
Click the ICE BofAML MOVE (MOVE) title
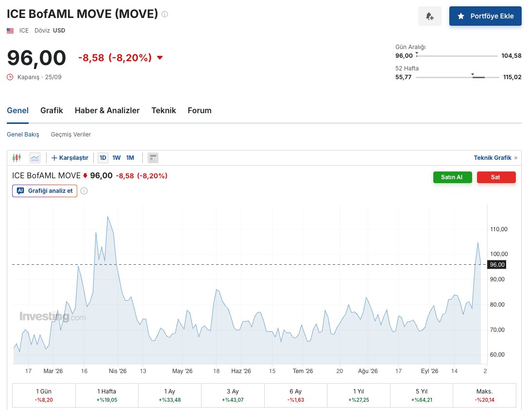click(83, 14)
